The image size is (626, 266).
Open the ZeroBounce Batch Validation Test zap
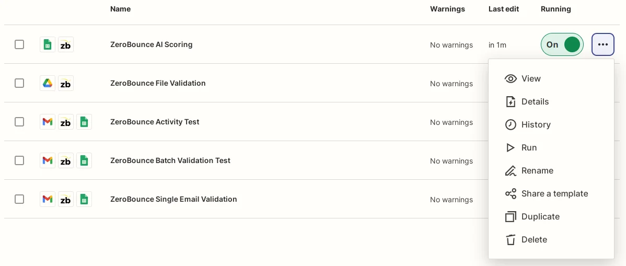(x=170, y=161)
